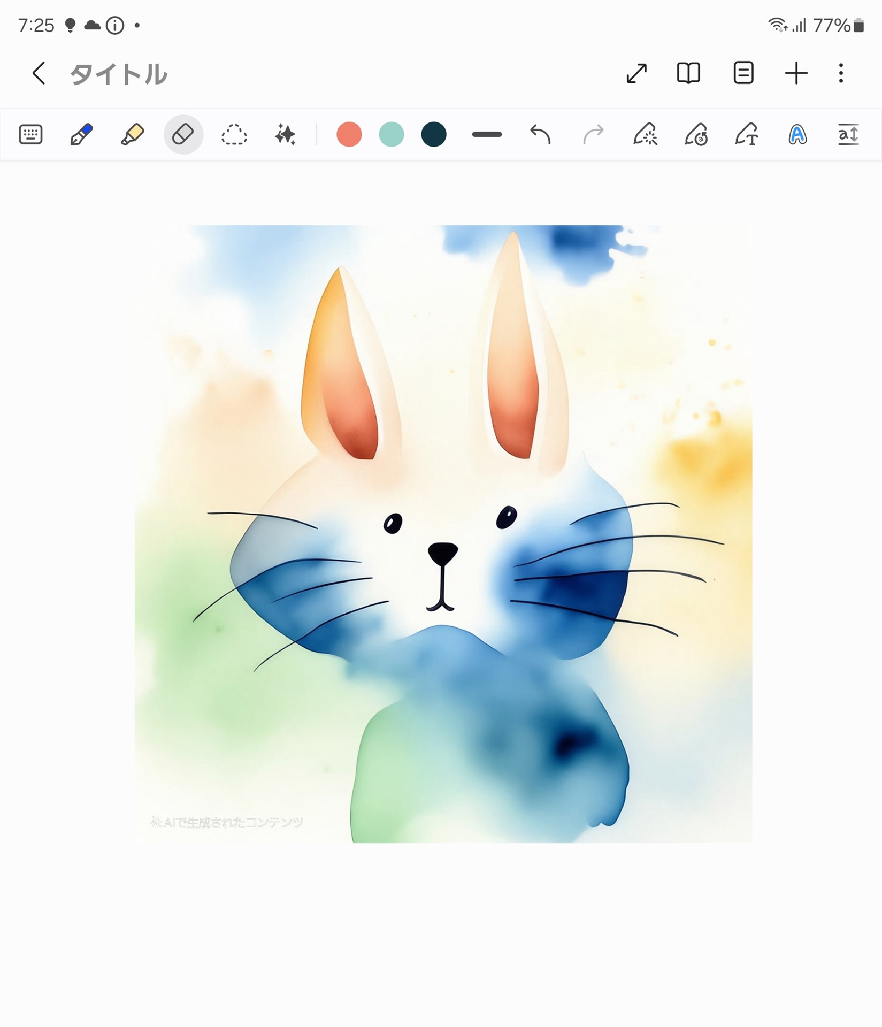Open the stroke thickness selector
882x1027 pixels.
[x=487, y=135]
